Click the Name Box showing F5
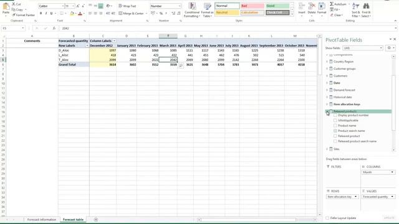399x224 pixels. tap(13, 28)
